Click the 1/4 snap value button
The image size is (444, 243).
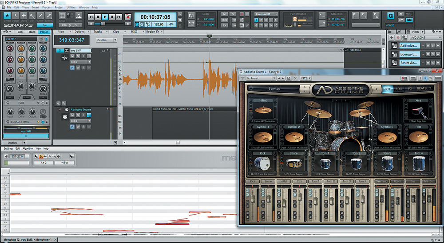tap(44, 25)
